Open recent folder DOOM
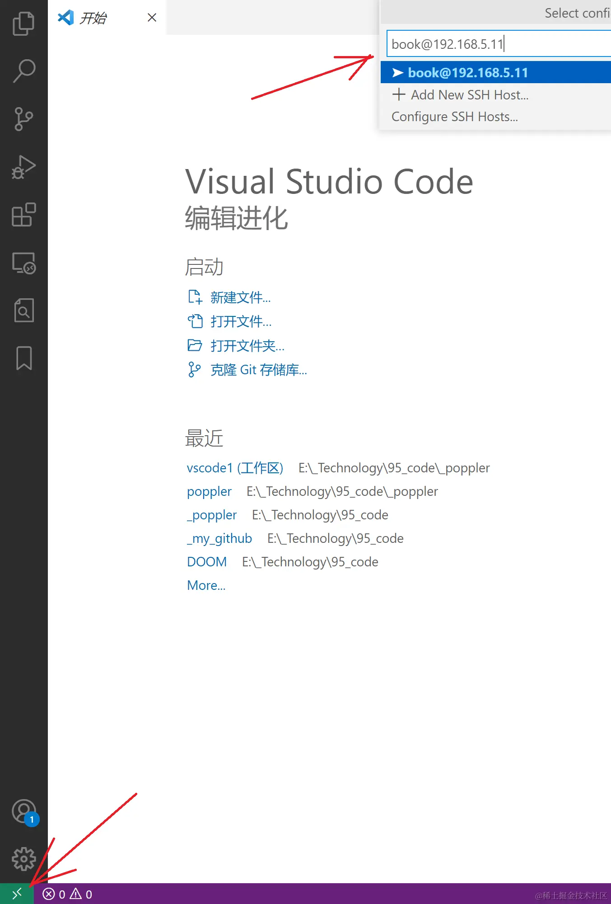This screenshot has width=611, height=904. coord(207,562)
